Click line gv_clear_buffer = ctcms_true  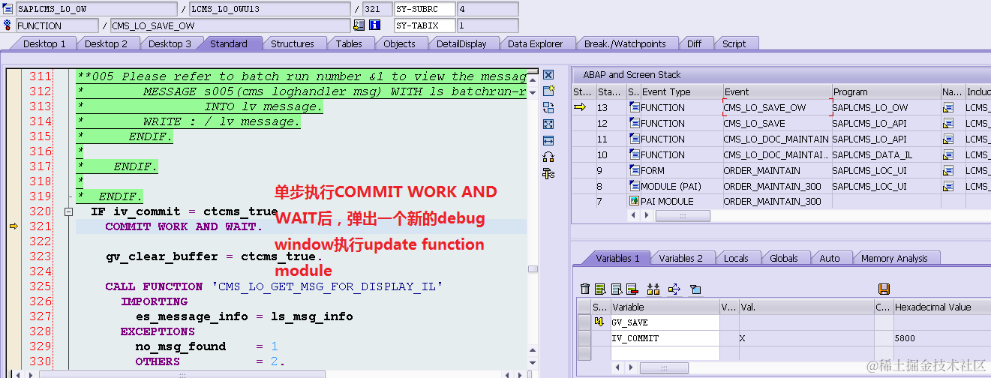point(214,256)
